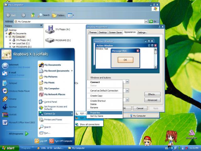Viewport: 201px width, 151px height.
Task: Click the Advanced button
Action: 152,100
